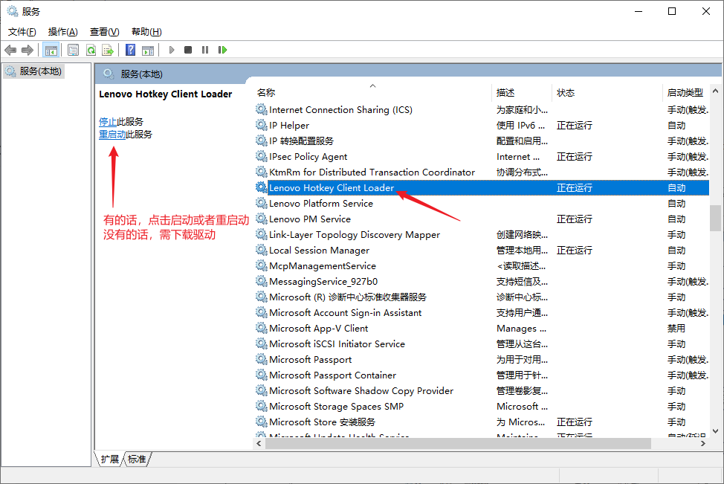
Task: Click the 服务 window title bar icon
Action: pos(12,11)
